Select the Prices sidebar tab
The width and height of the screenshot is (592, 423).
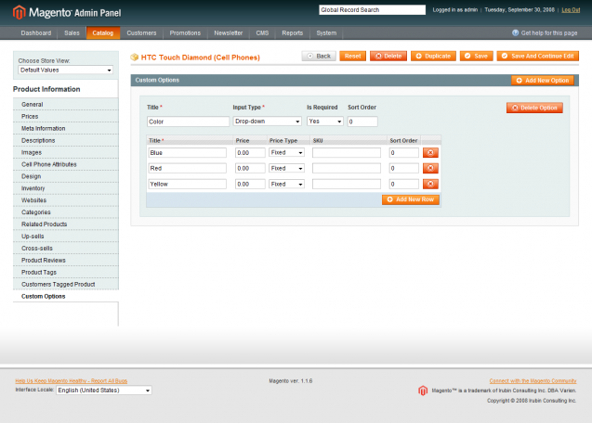coord(66,117)
